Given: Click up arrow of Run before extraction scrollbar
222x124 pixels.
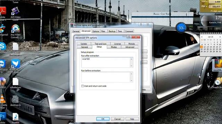Looking at the screenshot, I should point(131,74).
